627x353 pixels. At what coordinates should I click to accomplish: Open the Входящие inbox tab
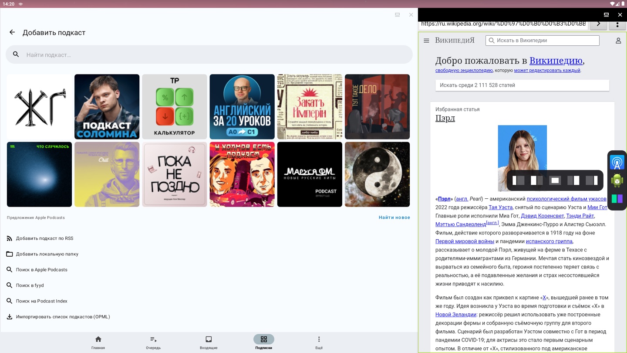209,343
